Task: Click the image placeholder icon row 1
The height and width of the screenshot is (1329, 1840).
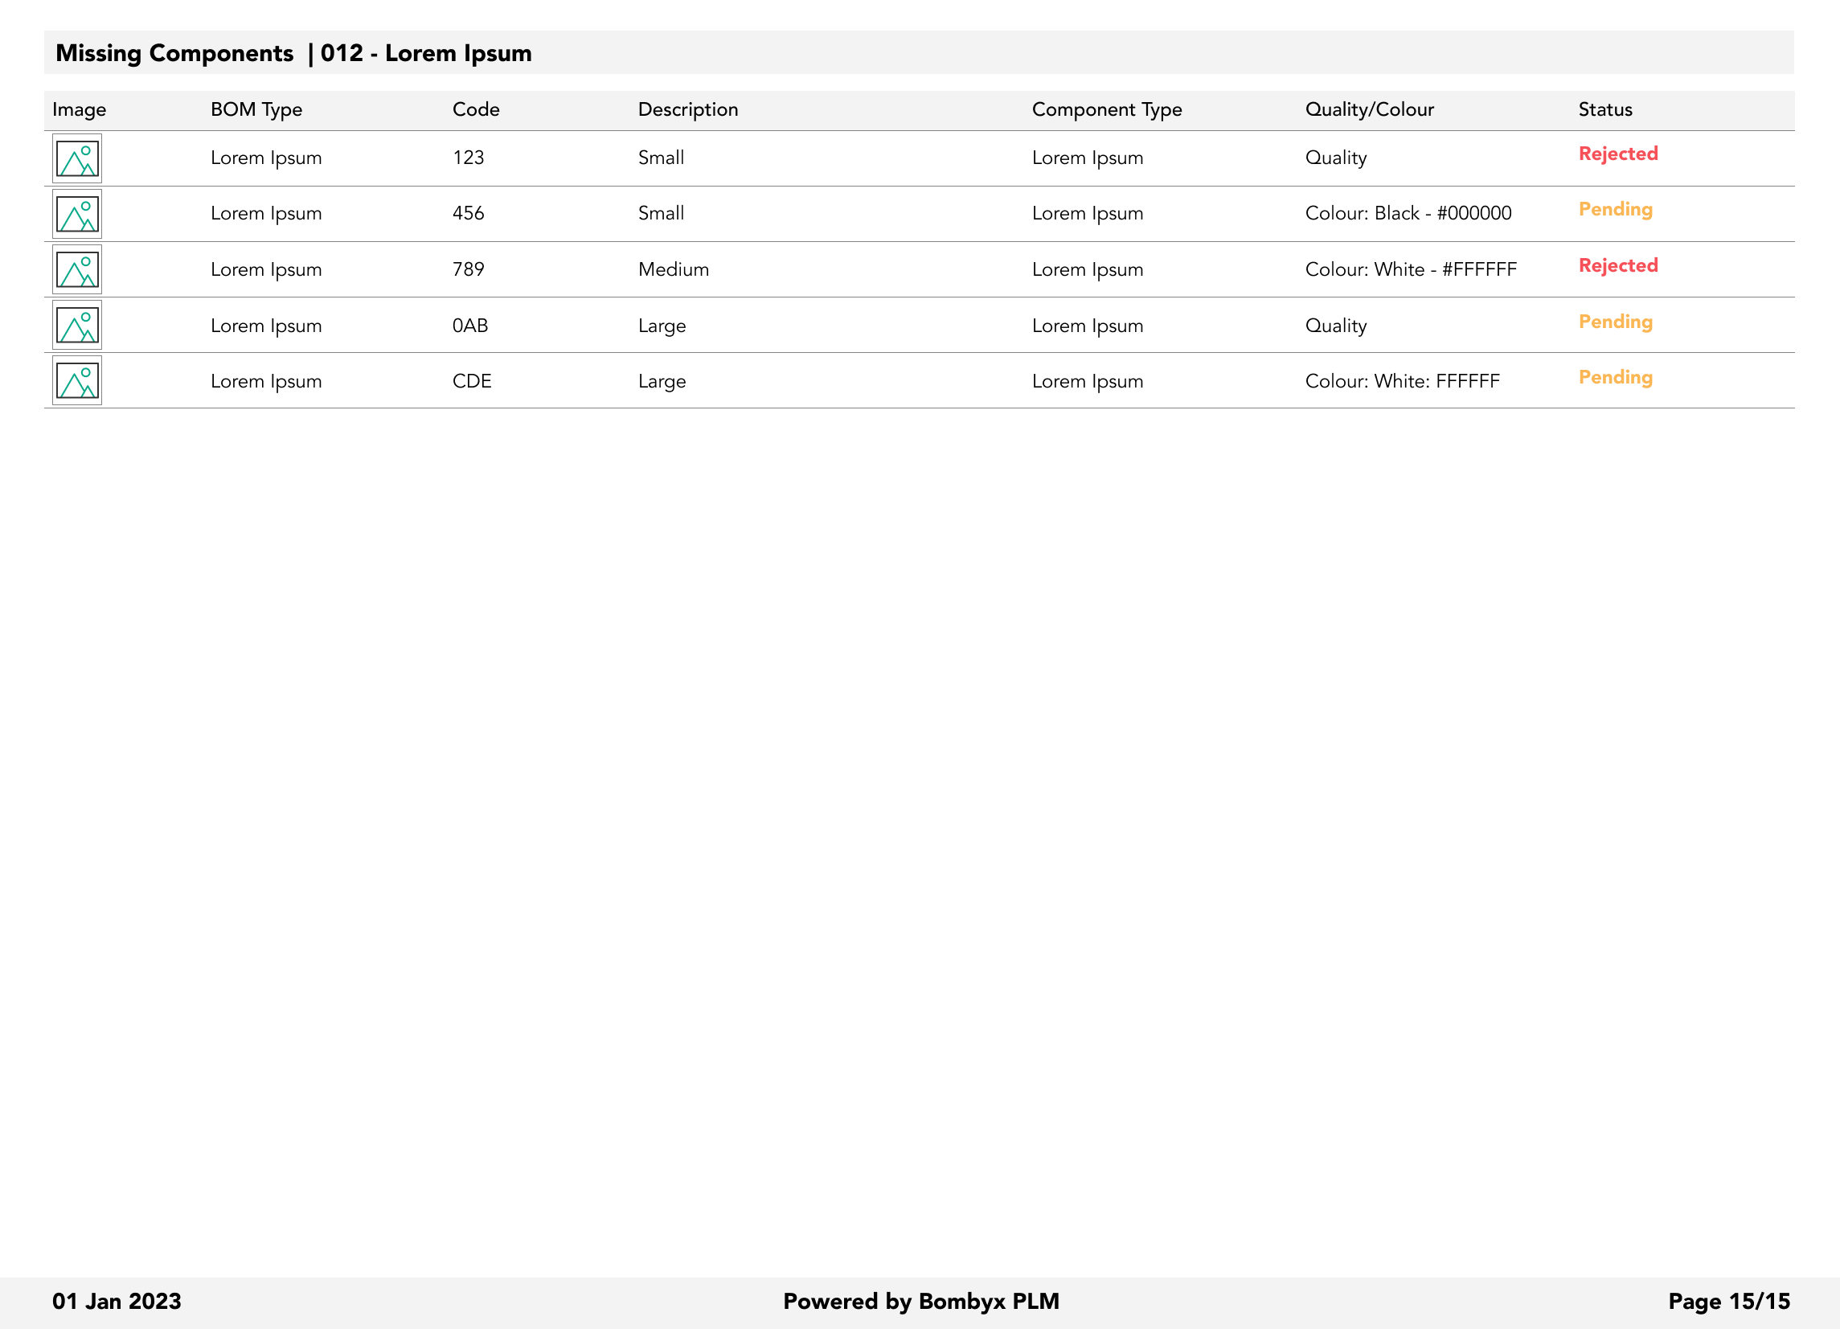Action: point(77,158)
